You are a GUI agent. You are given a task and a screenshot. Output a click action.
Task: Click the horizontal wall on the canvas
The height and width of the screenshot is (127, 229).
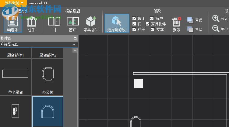(x=181, y=74)
